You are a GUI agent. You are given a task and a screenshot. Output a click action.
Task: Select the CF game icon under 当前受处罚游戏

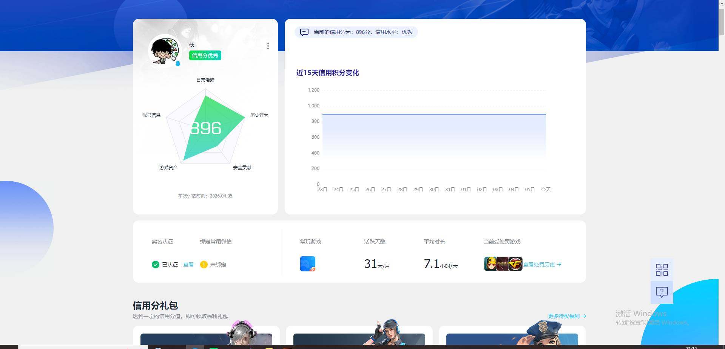[x=516, y=264]
